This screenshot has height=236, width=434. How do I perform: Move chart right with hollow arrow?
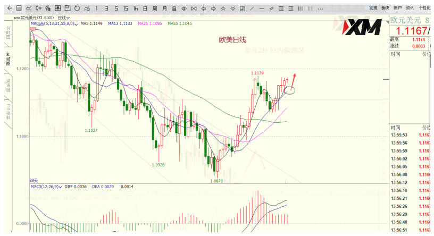(213, 9)
